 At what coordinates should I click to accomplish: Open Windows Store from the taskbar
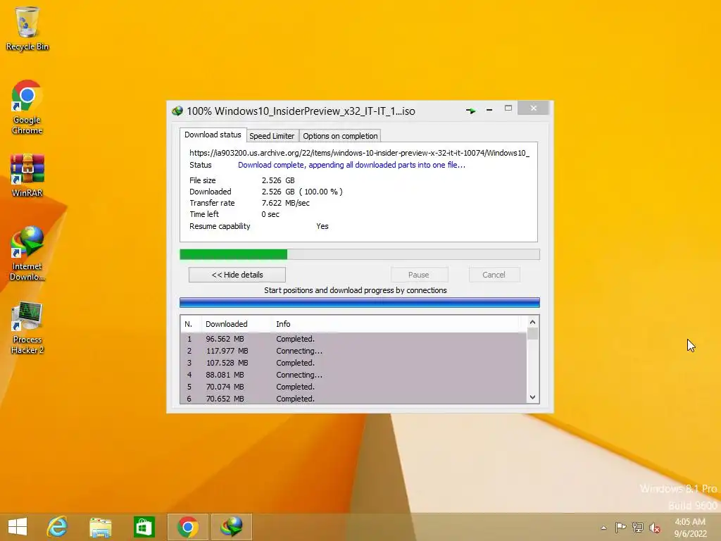144,526
